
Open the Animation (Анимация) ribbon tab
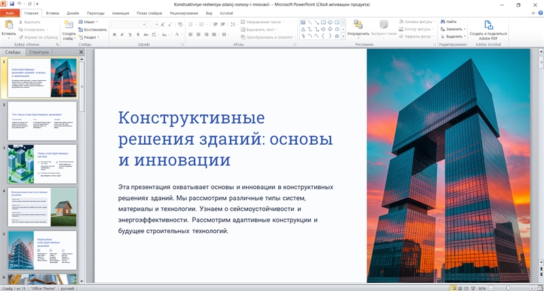(120, 13)
